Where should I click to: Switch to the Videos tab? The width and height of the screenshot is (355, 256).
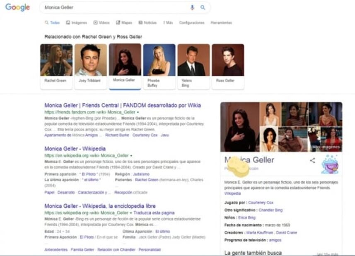pos(101,23)
